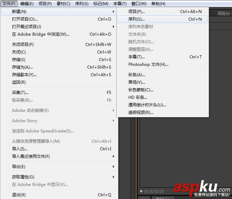
Task: Open the 帮助(H) menu
Action: (158, 3)
